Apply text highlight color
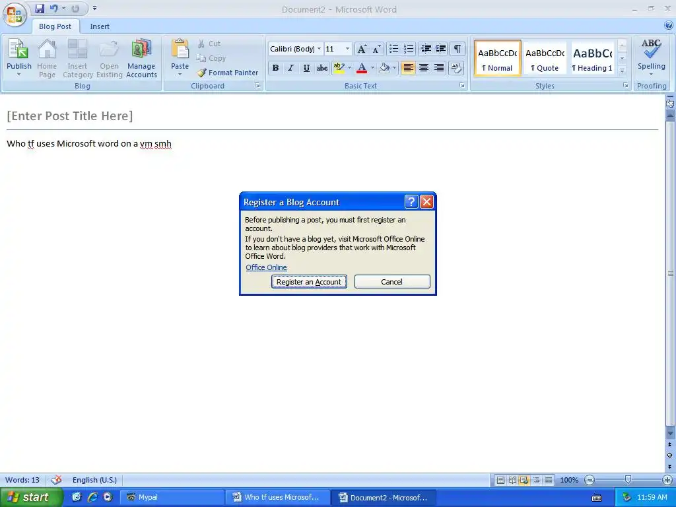676x507 pixels. click(x=339, y=68)
